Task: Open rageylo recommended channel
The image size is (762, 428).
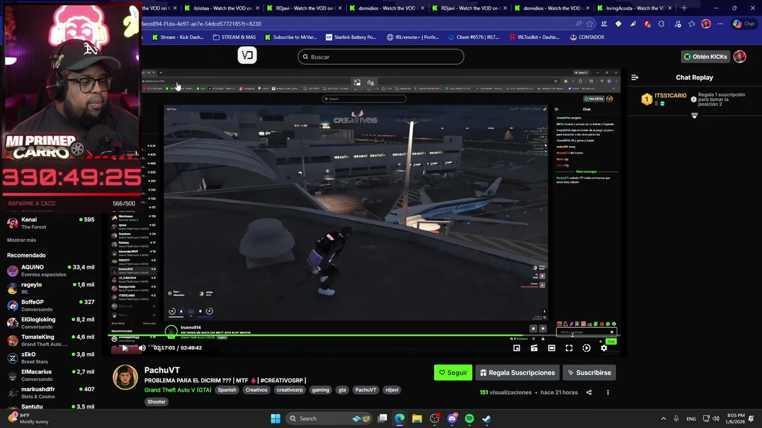Action: coord(51,288)
